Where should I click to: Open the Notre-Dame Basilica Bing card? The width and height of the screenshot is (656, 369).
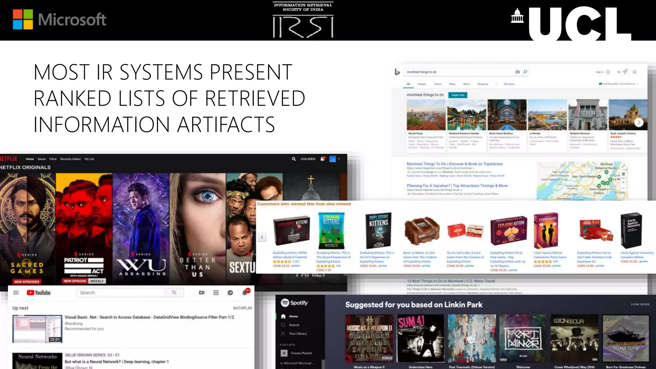tap(507, 125)
